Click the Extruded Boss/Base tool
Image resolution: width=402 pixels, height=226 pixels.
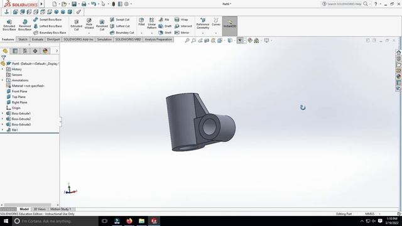9,25
